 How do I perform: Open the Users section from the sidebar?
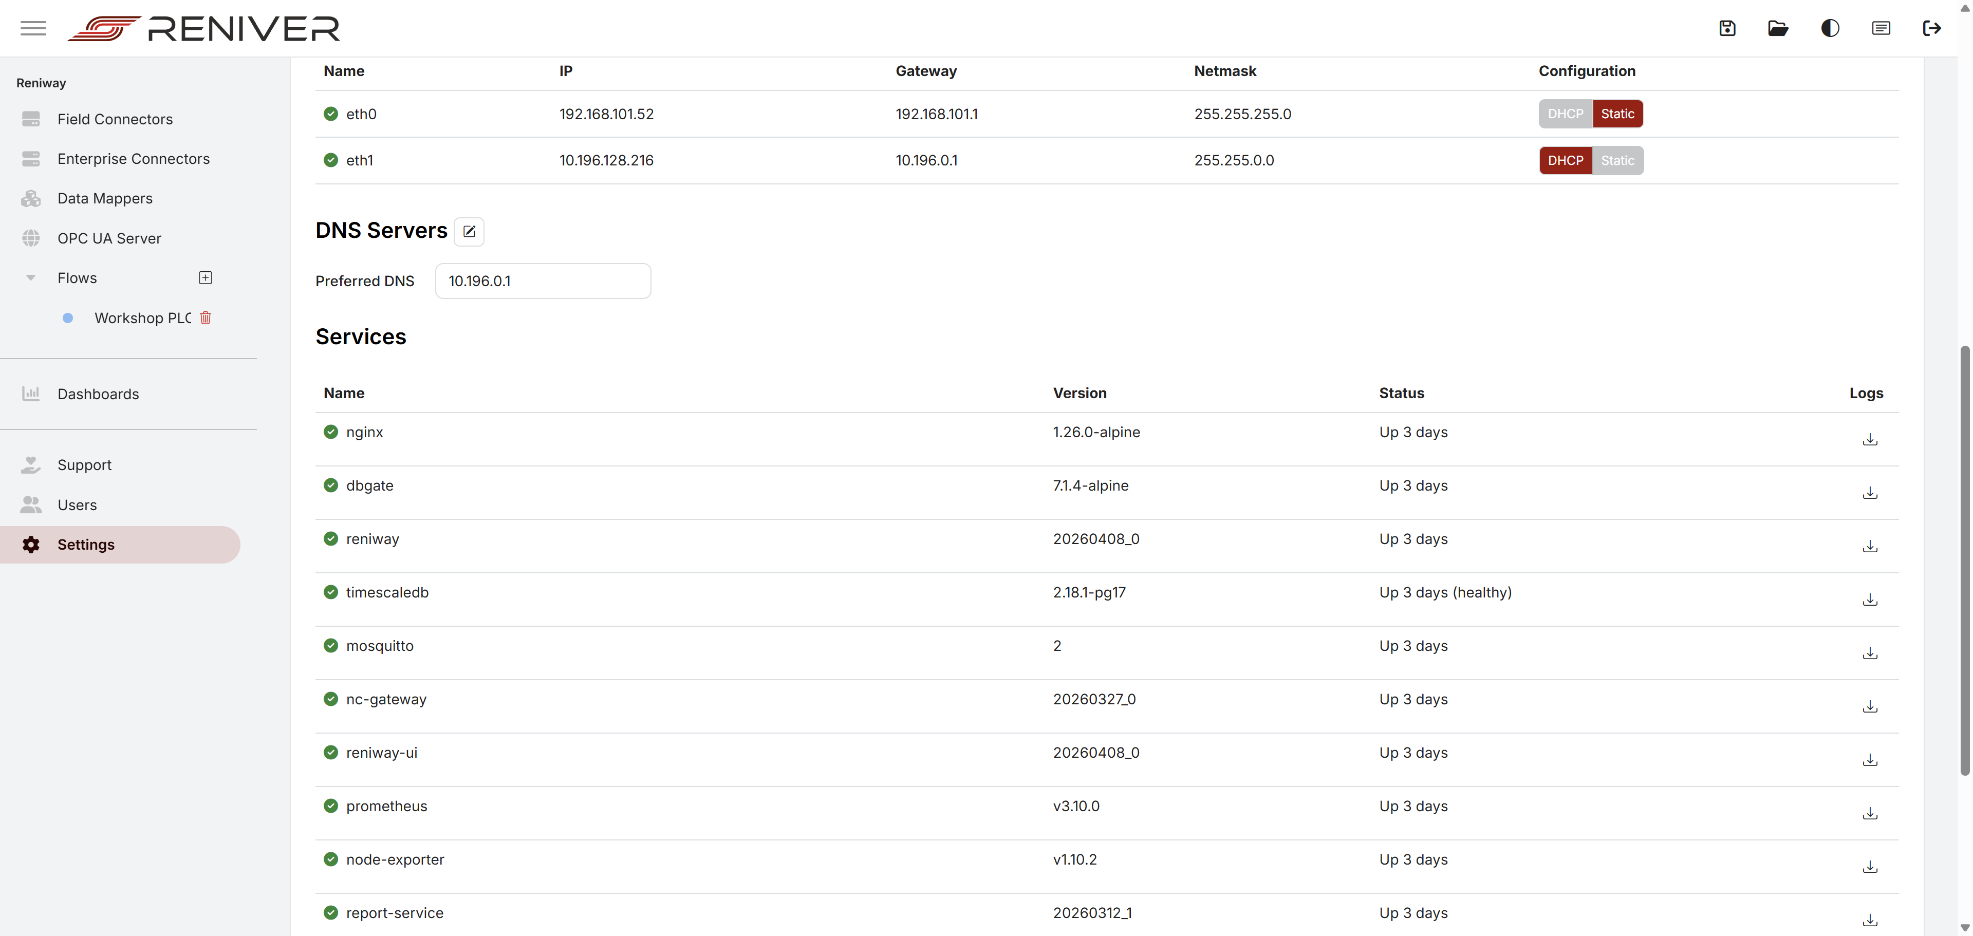pyautogui.click(x=78, y=504)
